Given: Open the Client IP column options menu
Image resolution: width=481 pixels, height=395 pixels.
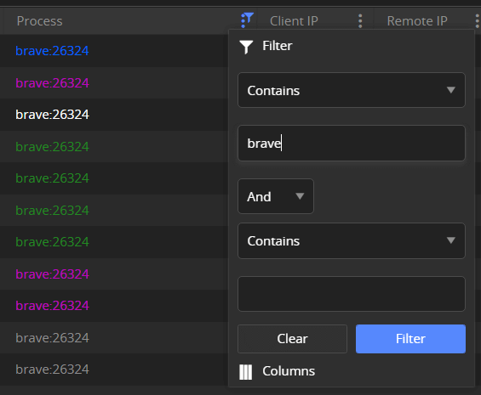Looking at the screenshot, I should [x=360, y=21].
